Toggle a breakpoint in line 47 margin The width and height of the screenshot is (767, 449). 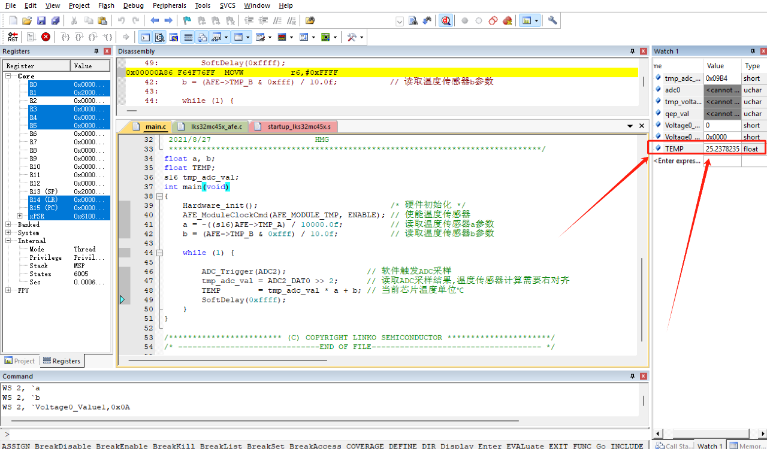point(125,280)
